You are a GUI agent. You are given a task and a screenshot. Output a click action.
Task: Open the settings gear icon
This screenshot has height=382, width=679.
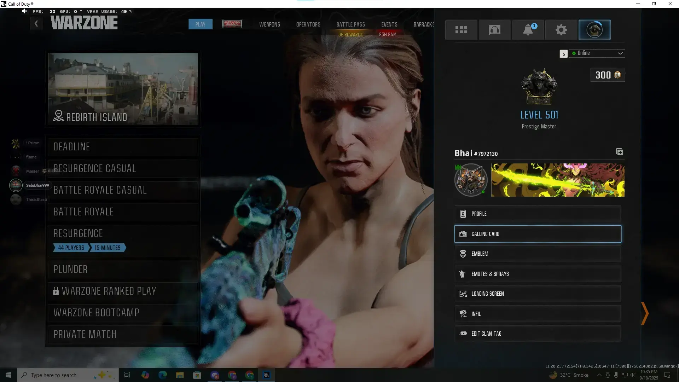[x=561, y=30]
